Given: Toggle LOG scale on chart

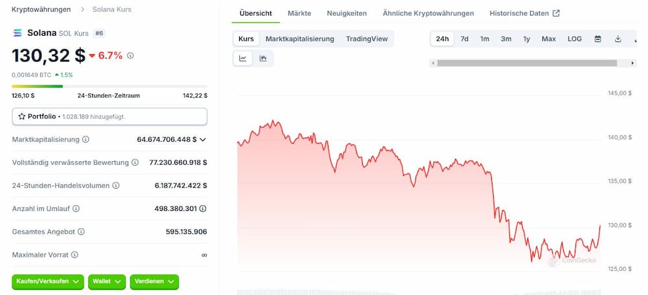Looking at the screenshot, I should click(574, 39).
